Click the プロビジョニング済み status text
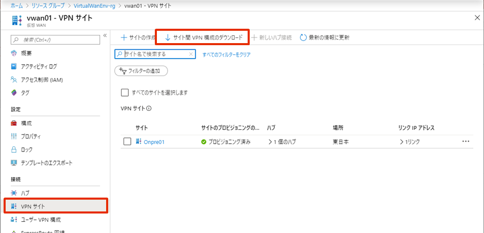This screenshot has height=233, width=484. click(229, 142)
